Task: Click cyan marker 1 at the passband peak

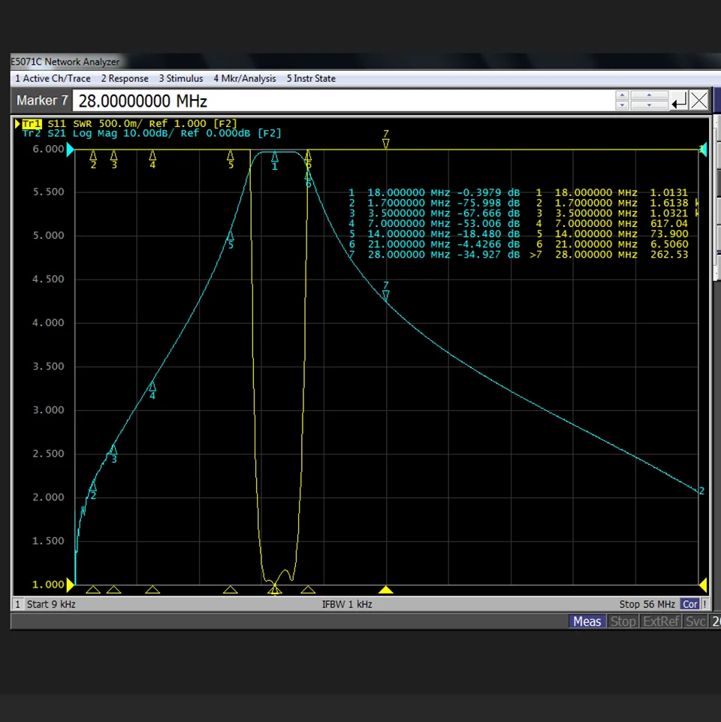Action: 275,162
